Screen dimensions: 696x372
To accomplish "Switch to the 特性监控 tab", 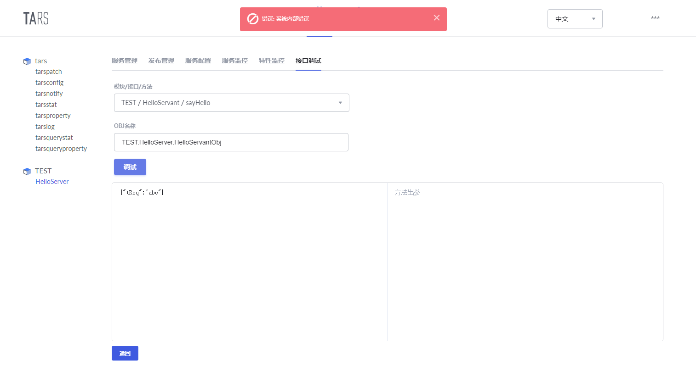I will (271, 60).
